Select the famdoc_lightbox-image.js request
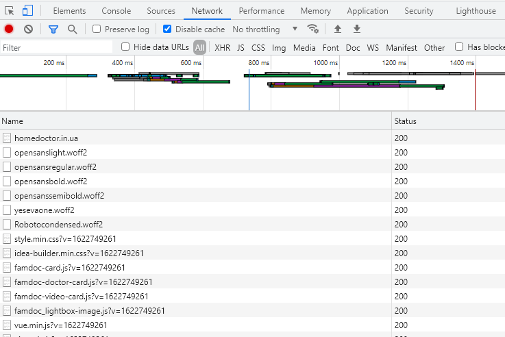Viewport: 505px width, 337px height. click(252, 310)
